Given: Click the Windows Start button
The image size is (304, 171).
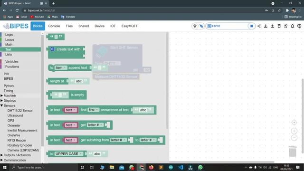Looking at the screenshot, I should tap(5, 167).
